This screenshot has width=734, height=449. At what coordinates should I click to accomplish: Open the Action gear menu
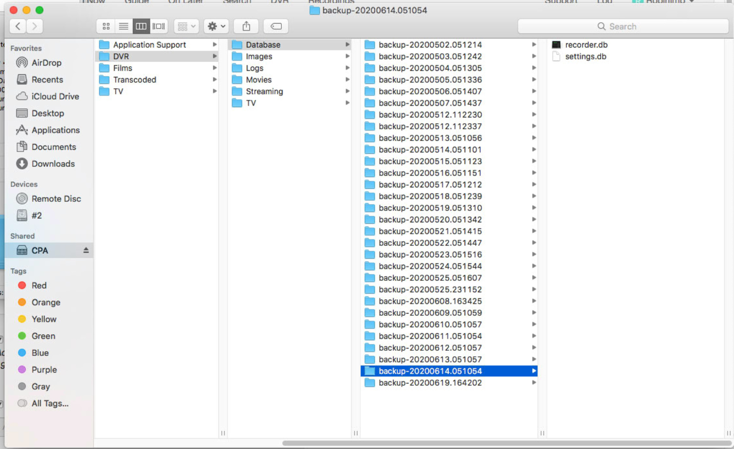point(216,27)
